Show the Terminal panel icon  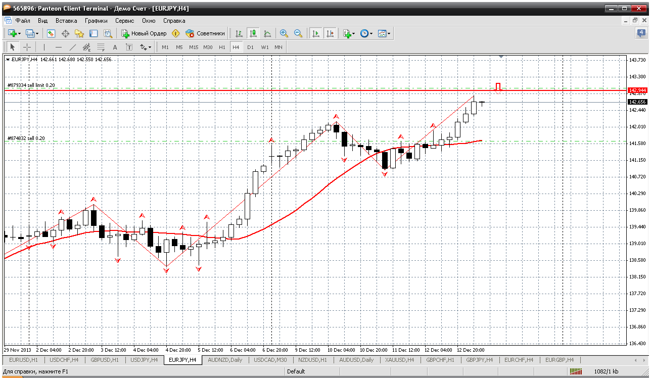click(x=94, y=33)
